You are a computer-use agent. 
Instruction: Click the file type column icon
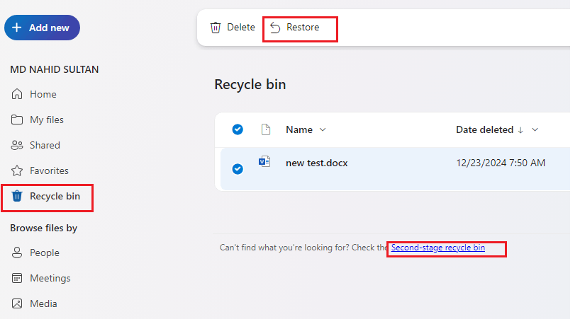tap(266, 129)
